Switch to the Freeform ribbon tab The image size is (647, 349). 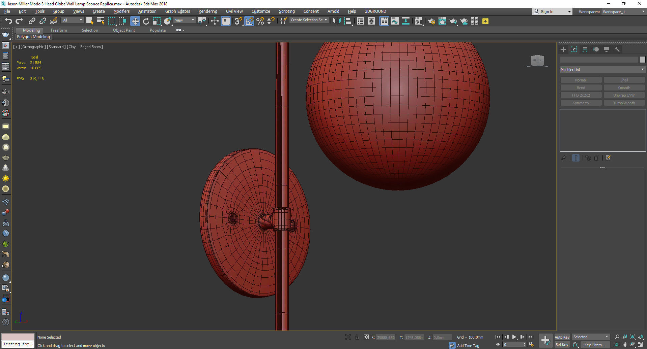pos(59,30)
